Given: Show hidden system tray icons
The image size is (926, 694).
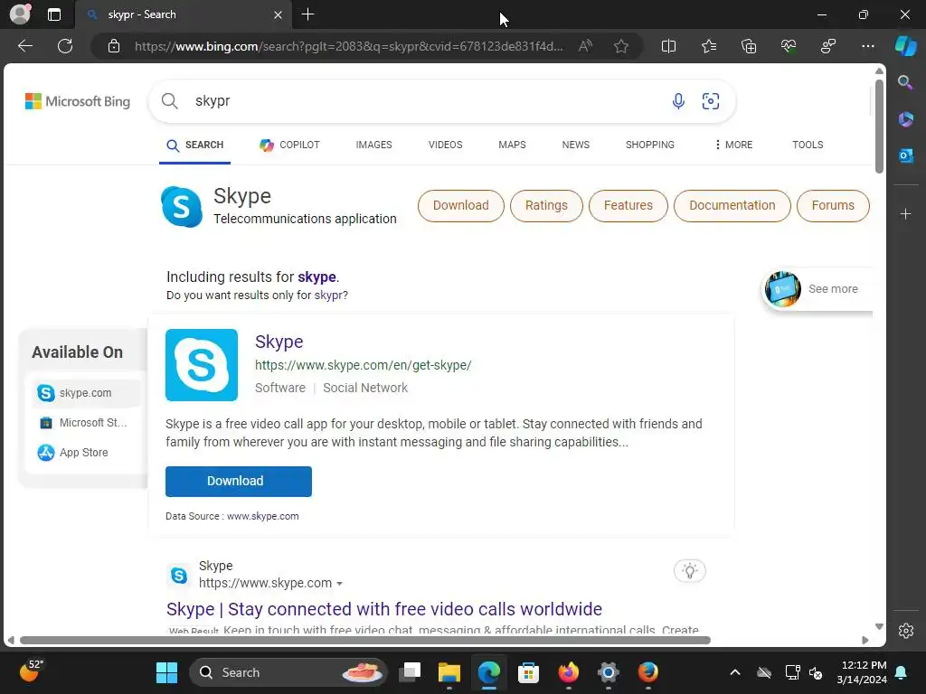Looking at the screenshot, I should click(734, 672).
